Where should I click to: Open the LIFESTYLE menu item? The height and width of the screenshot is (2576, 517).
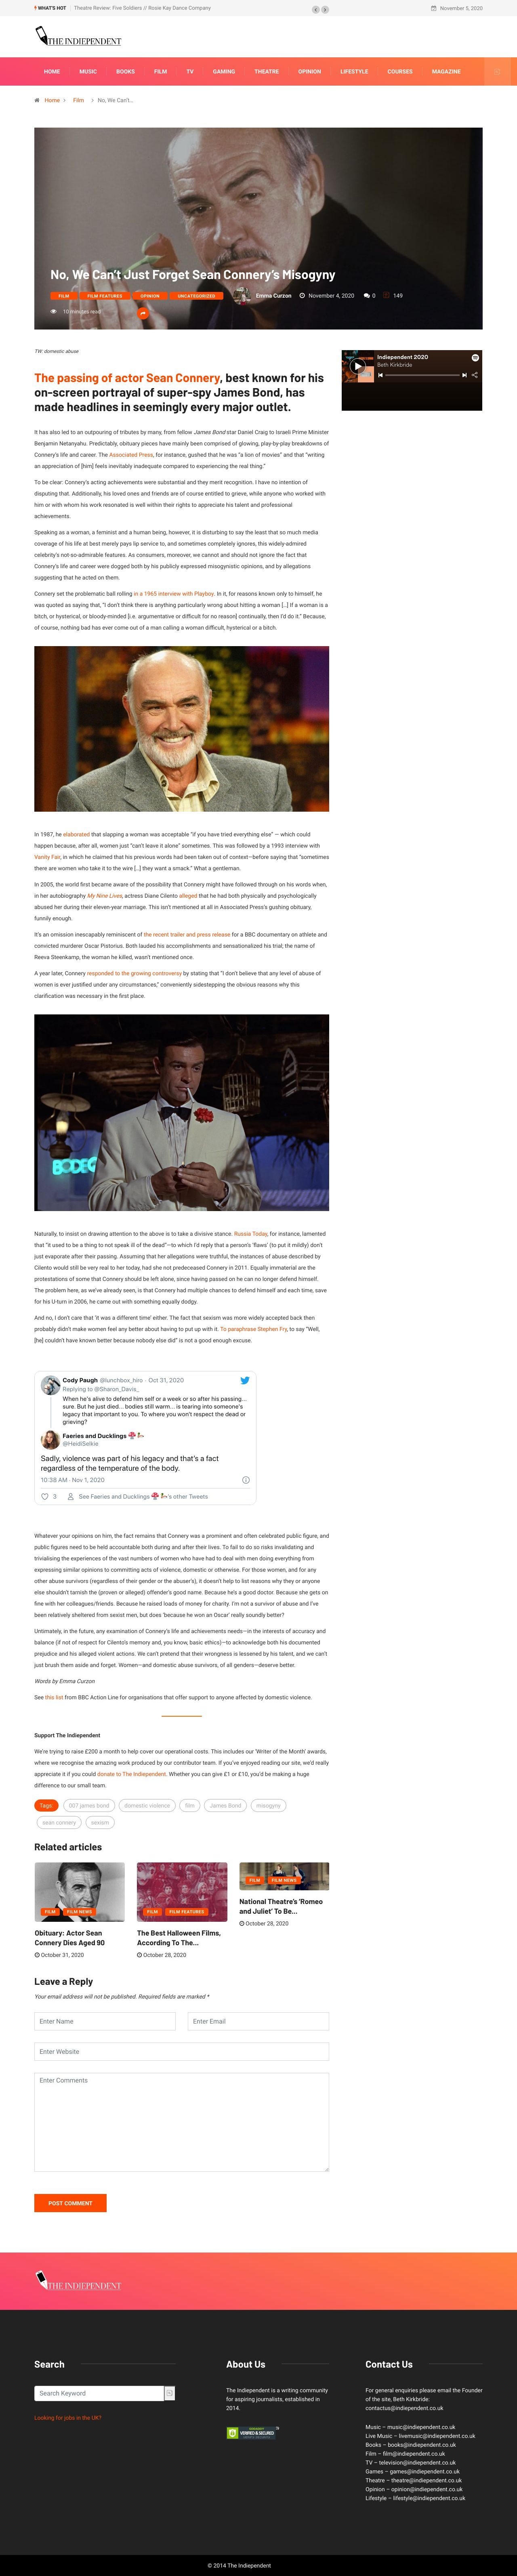pyautogui.click(x=354, y=72)
